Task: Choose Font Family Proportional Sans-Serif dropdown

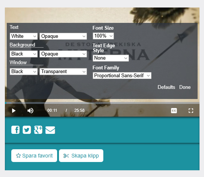Action: (x=122, y=76)
